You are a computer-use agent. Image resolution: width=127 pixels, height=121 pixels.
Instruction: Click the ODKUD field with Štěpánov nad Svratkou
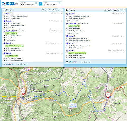click(29, 4)
